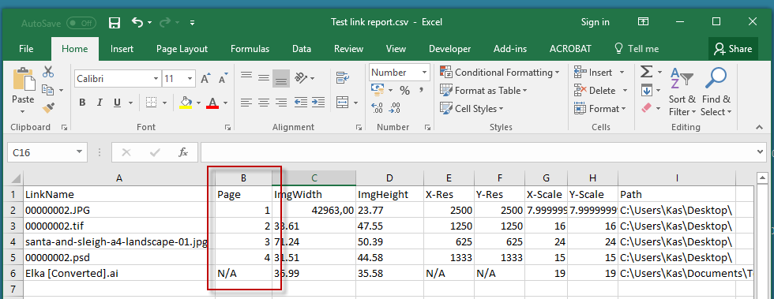Click the Wrap Text icon
Image resolution: width=774 pixels, height=299 pixels.
coord(343,78)
